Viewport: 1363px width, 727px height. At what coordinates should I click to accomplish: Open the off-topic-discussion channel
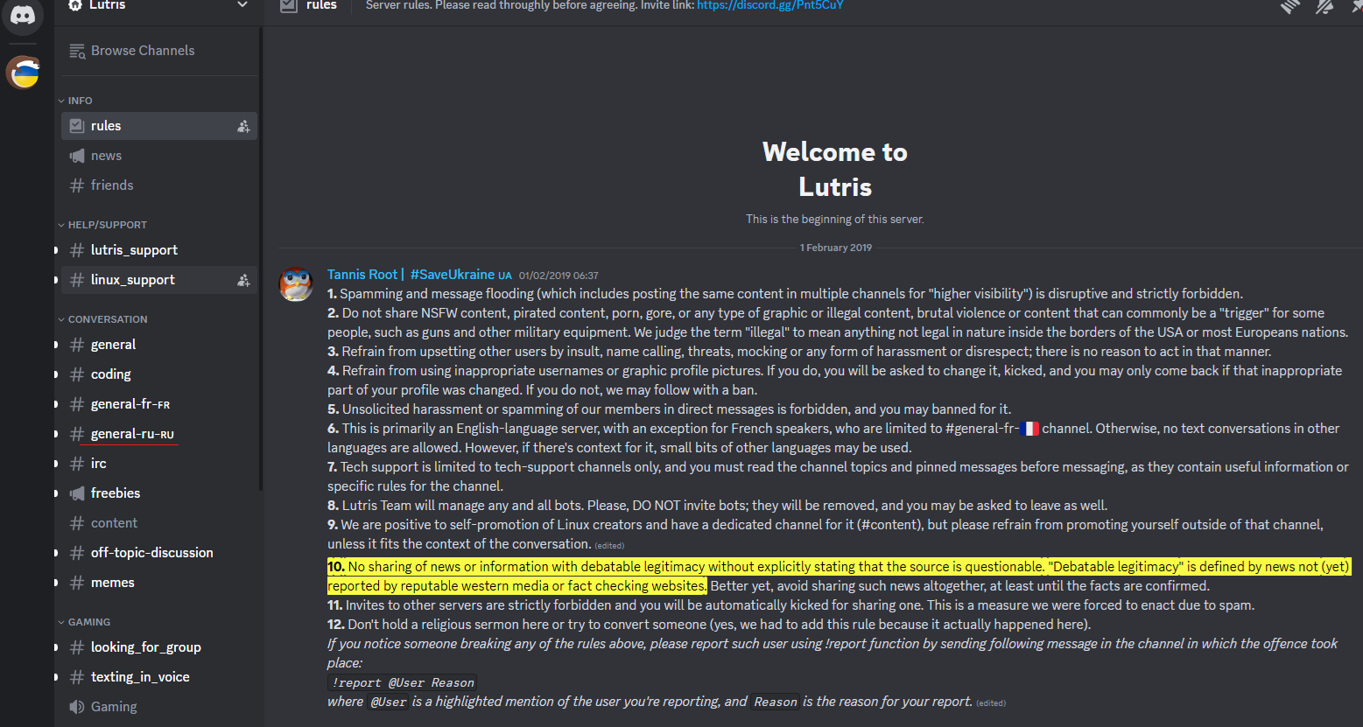[159, 553]
